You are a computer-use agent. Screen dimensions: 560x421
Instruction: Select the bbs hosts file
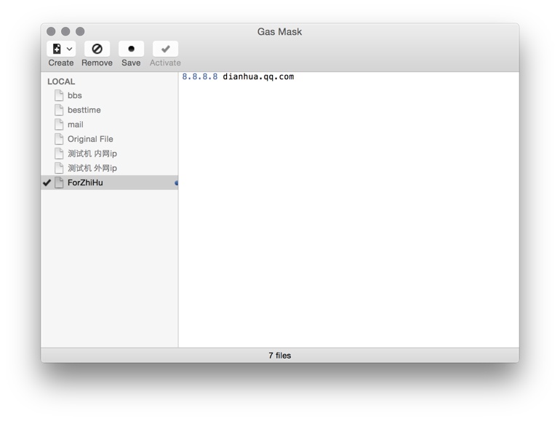pos(110,95)
